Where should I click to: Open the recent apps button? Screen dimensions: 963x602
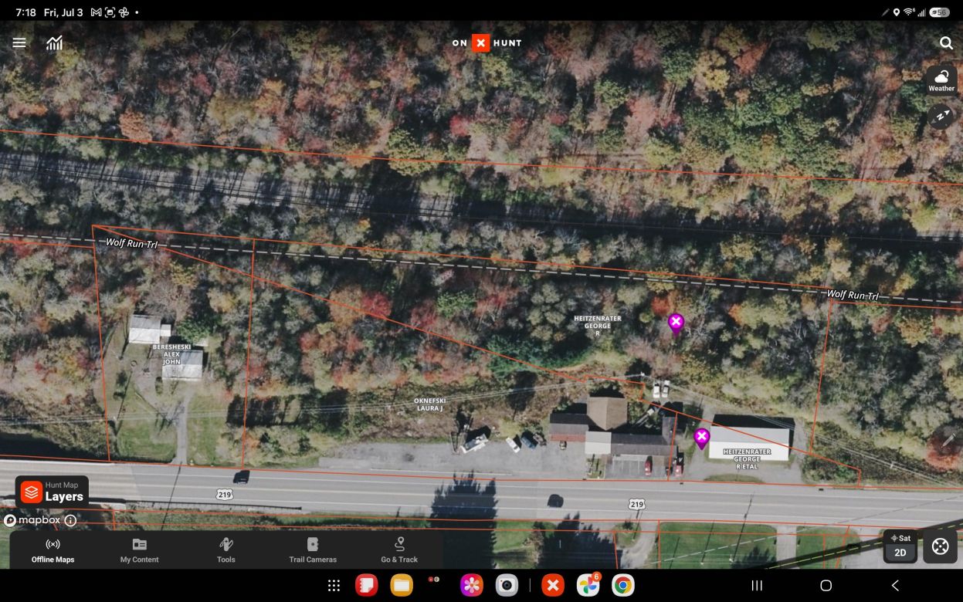pyautogui.click(x=757, y=586)
